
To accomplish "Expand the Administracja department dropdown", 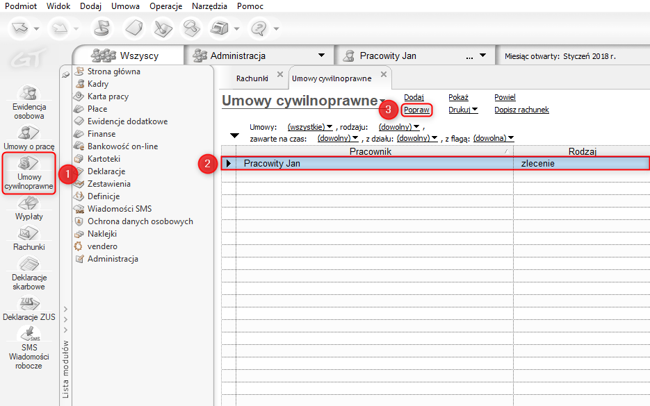I will click(x=321, y=56).
